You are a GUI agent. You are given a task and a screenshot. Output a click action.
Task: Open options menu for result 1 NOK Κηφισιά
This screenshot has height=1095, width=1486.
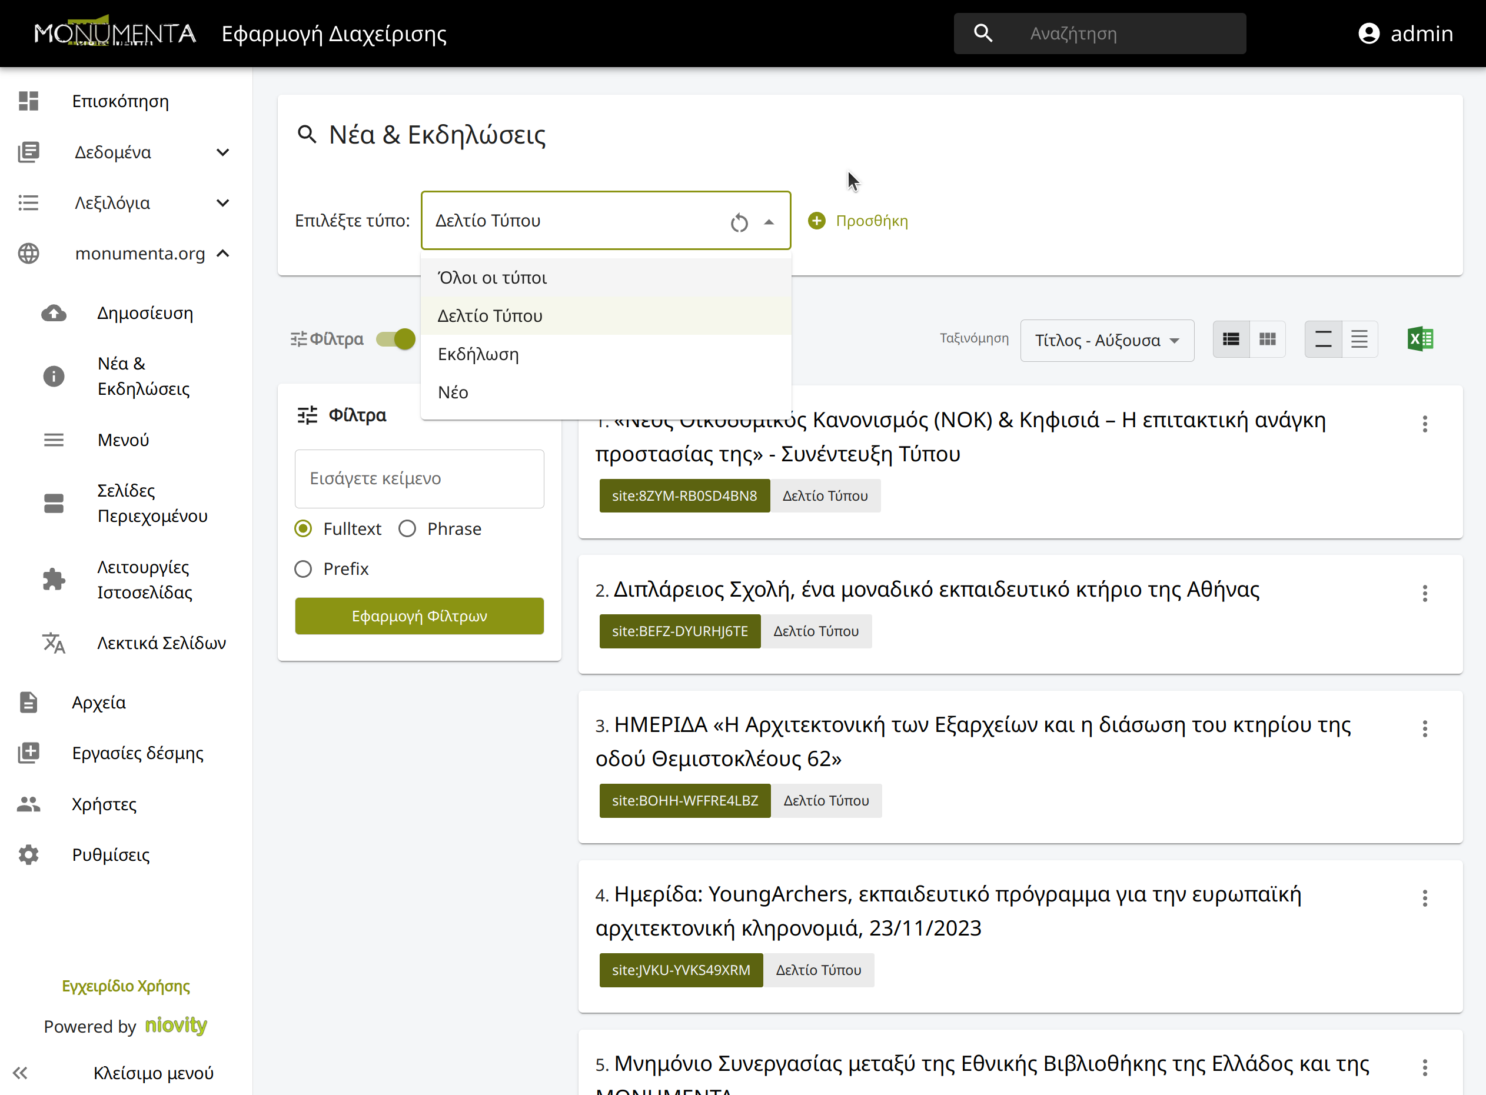pyautogui.click(x=1424, y=424)
